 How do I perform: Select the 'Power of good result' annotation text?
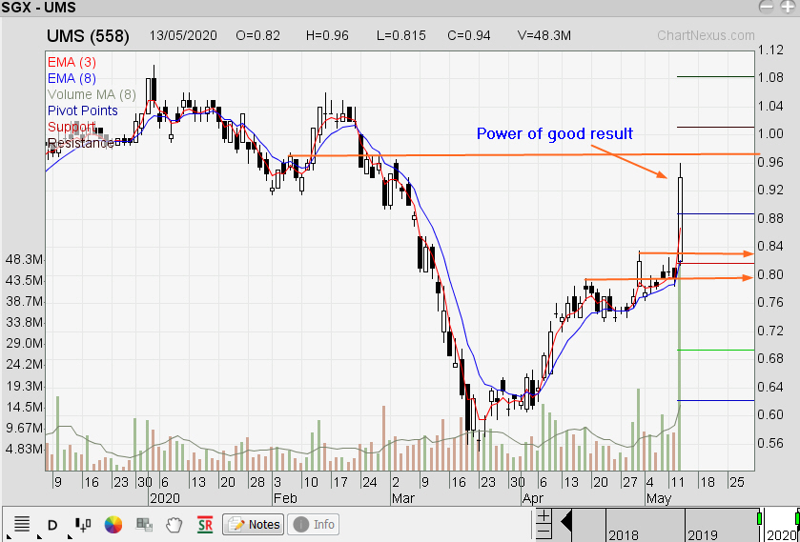click(x=555, y=133)
